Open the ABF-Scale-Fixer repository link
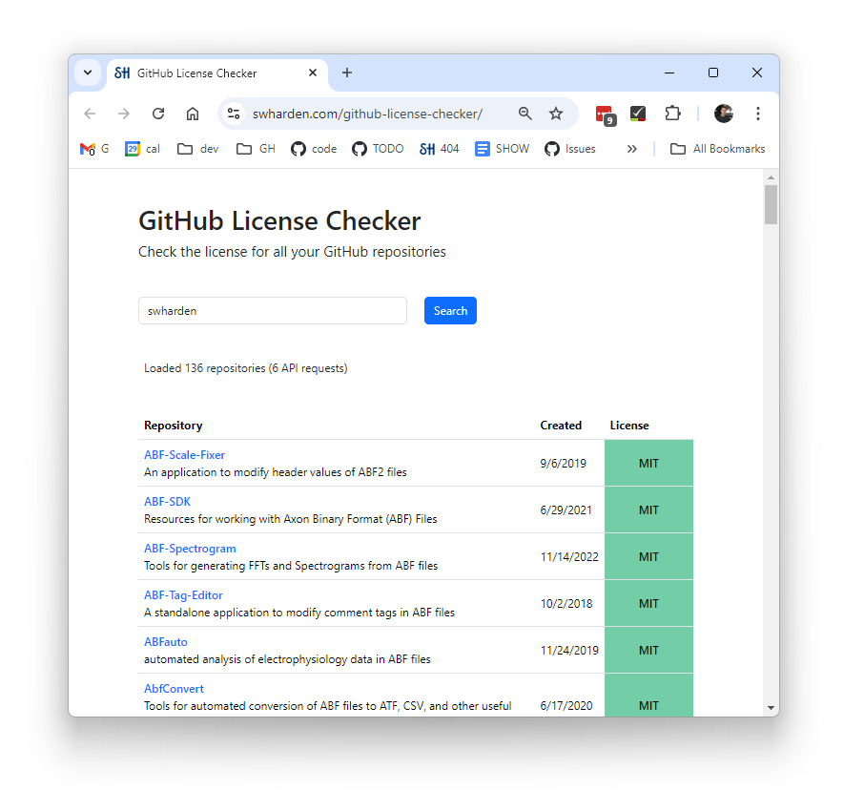This screenshot has width=864, height=811. tap(185, 455)
